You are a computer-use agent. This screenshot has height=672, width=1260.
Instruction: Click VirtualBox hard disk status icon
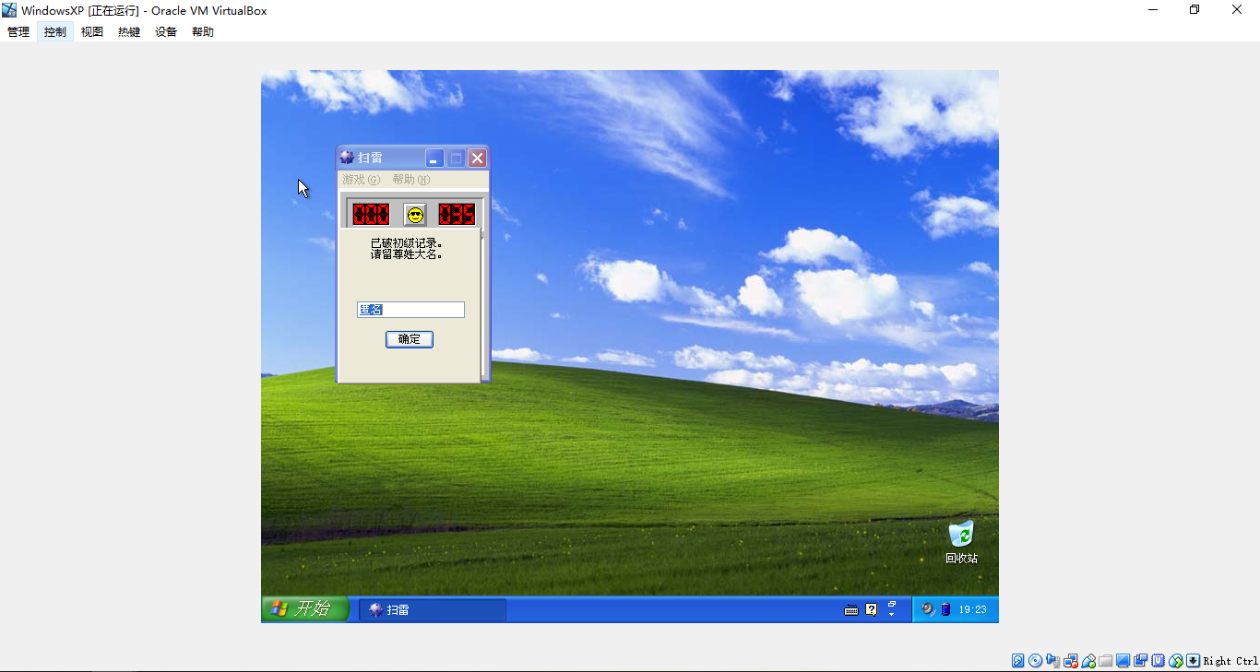pyautogui.click(x=1017, y=660)
